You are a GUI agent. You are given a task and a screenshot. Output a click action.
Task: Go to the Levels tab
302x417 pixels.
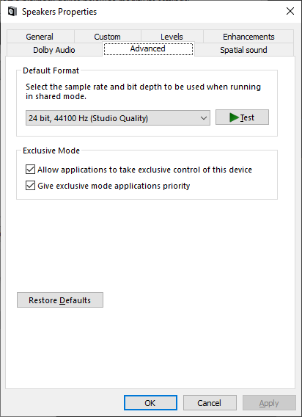172,37
